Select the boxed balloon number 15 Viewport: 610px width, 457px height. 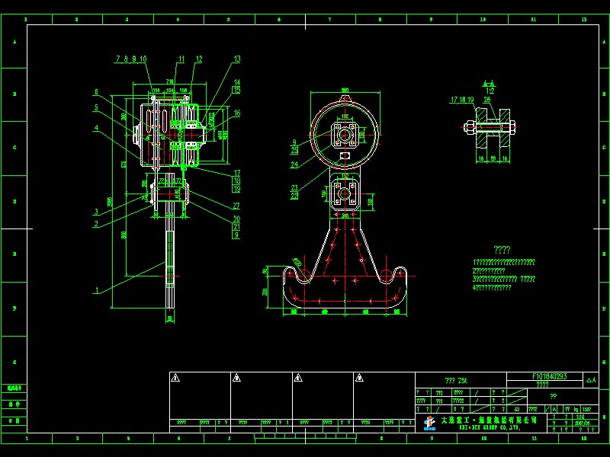pyautogui.click(x=237, y=90)
